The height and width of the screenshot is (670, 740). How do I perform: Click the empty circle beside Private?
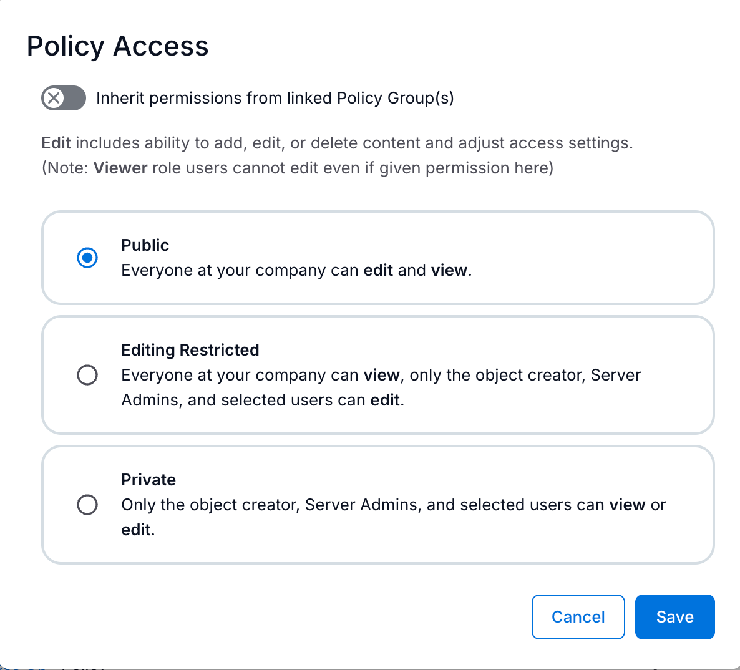[87, 504]
